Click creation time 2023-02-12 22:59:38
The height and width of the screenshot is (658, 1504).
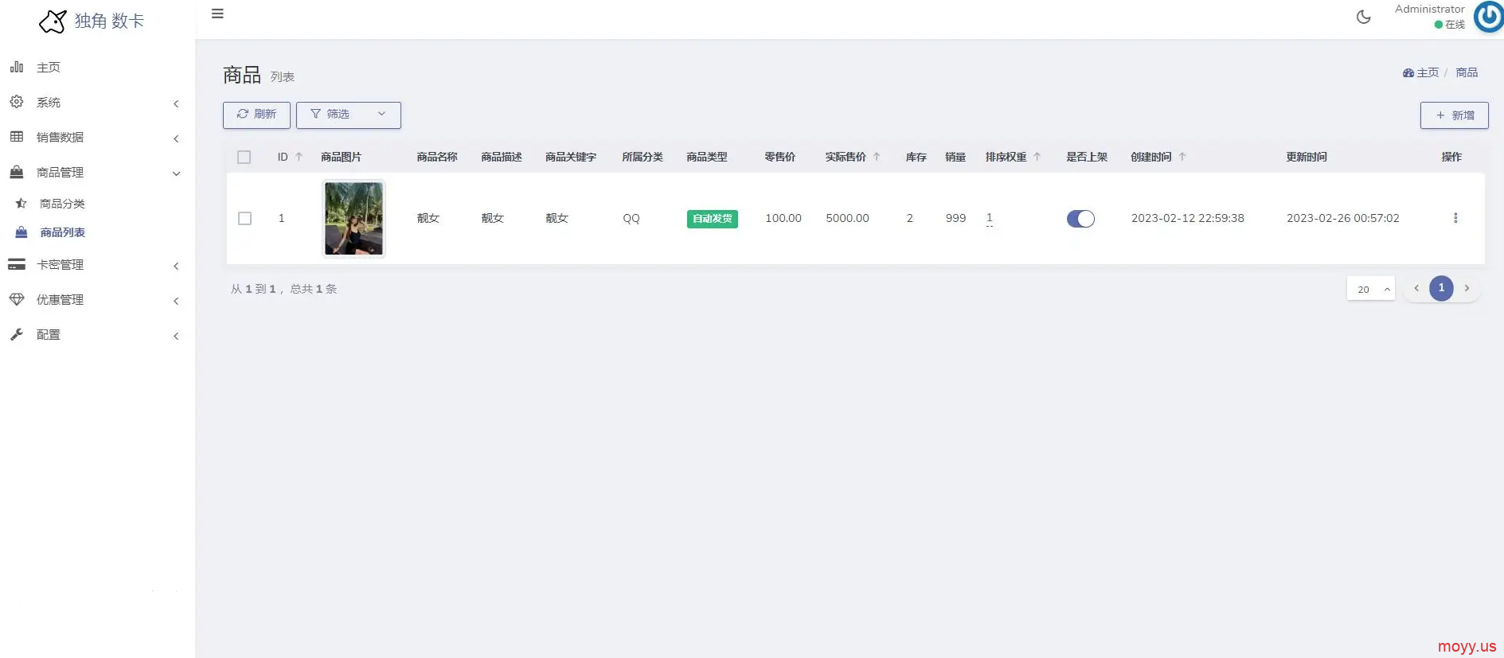[x=1187, y=218]
